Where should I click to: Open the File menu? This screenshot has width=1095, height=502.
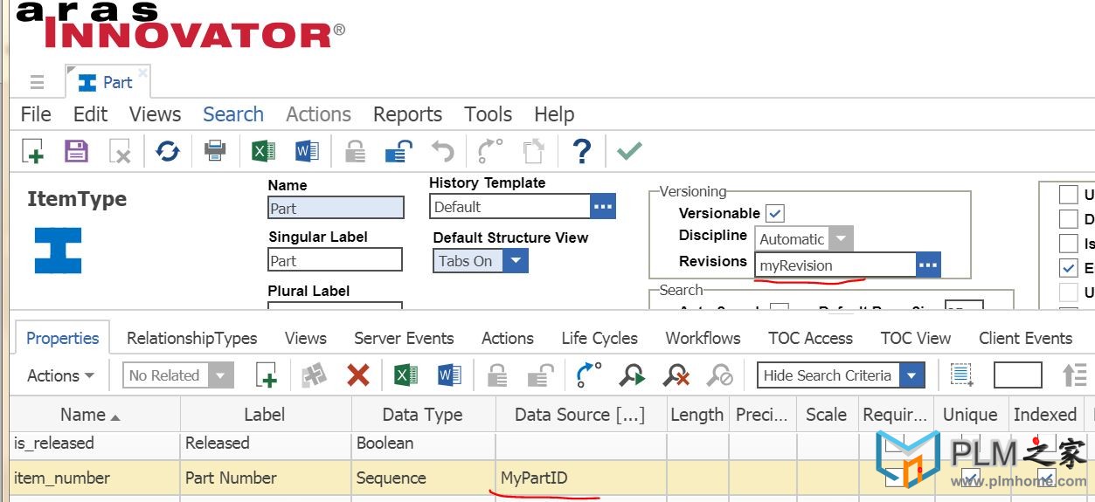(36, 114)
